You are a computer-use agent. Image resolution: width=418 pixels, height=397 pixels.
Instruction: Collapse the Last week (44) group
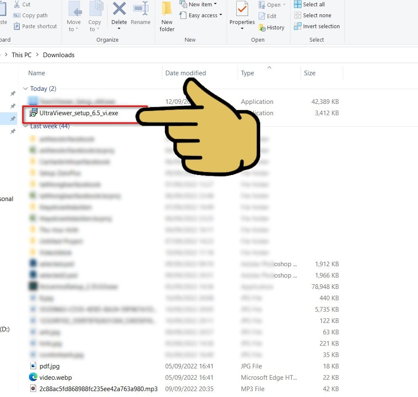point(25,126)
